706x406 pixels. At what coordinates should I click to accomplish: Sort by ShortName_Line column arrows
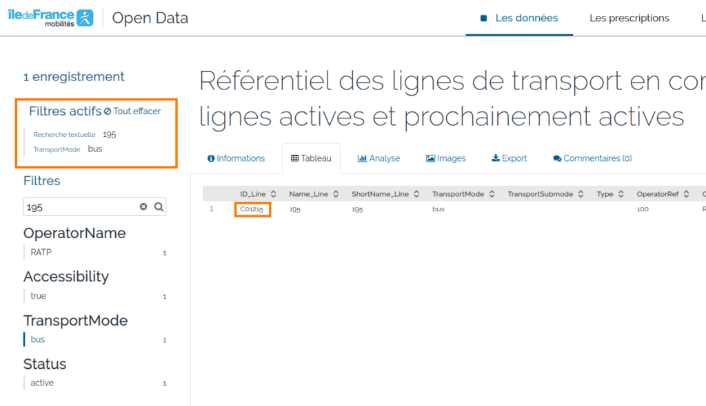pyautogui.click(x=416, y=194)
